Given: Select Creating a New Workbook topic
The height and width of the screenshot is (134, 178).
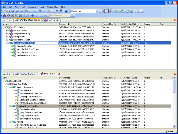Looking at the screenshot, I should point(31,97).
